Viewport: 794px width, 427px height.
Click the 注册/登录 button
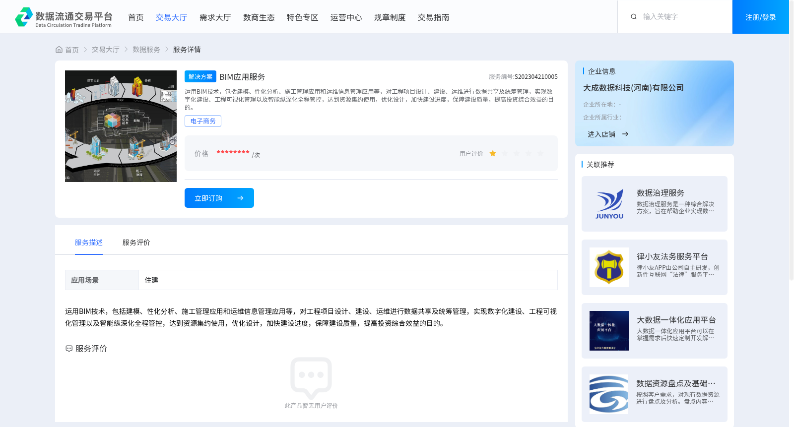pyautogui.click(x=761, y=17)
